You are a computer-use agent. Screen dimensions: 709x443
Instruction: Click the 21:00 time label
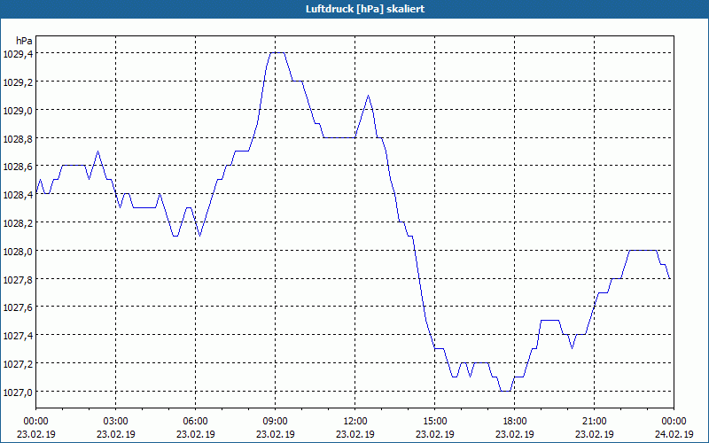pyautogui.click(x=594, y=422)
